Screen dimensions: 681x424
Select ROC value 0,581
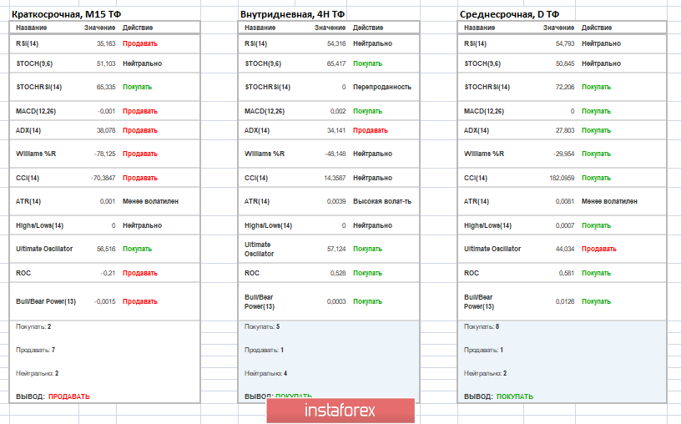567,273
